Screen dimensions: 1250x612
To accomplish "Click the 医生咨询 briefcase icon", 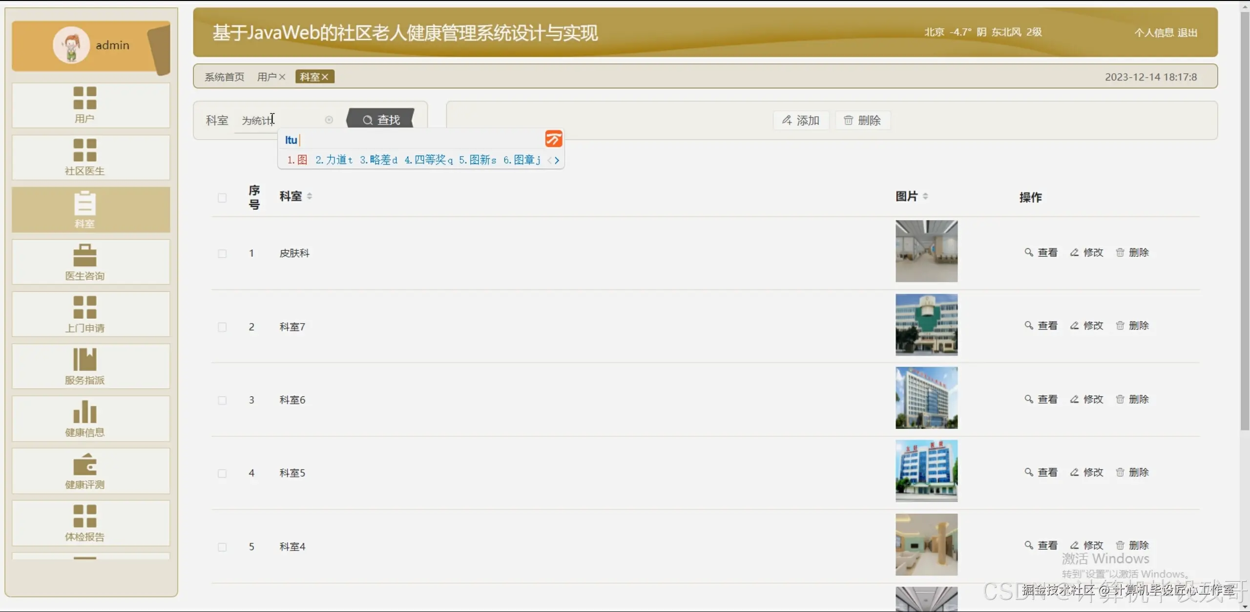I will 84,255.
